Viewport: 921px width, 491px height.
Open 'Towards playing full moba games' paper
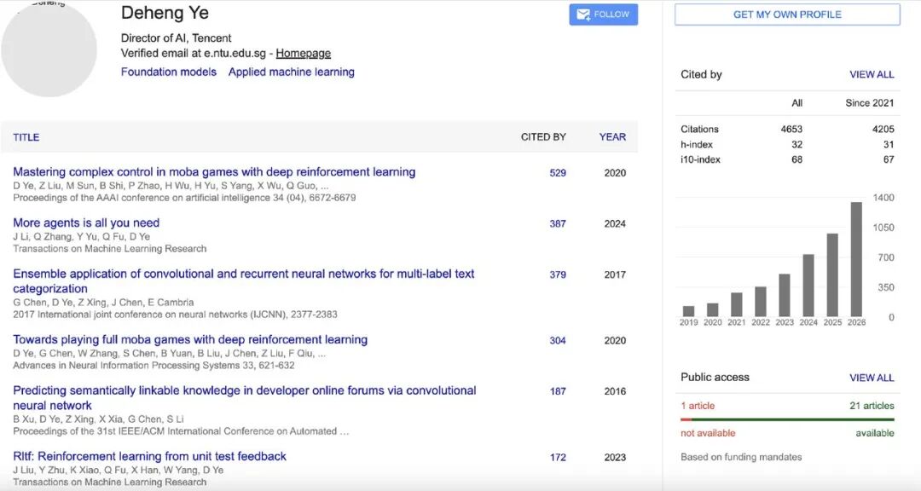[x=190, y=339]
